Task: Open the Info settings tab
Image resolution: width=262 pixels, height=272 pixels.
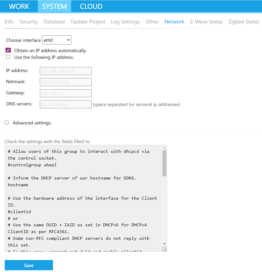Action: pos(9,22)
